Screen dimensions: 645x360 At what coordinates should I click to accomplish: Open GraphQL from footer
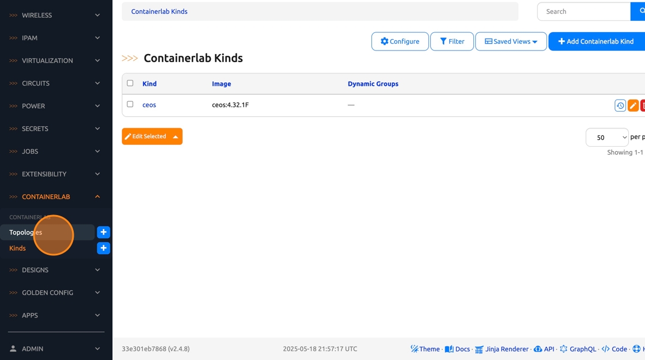tap(578, 349)
